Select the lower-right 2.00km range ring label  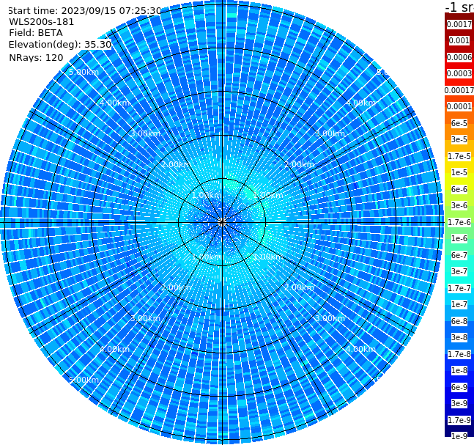click(x=299, y=287)
